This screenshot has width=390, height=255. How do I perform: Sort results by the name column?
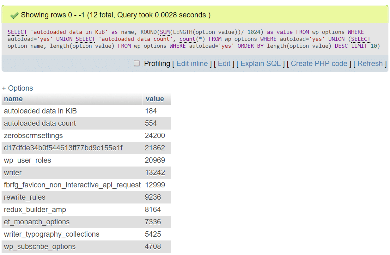click(x=13, y=99)
